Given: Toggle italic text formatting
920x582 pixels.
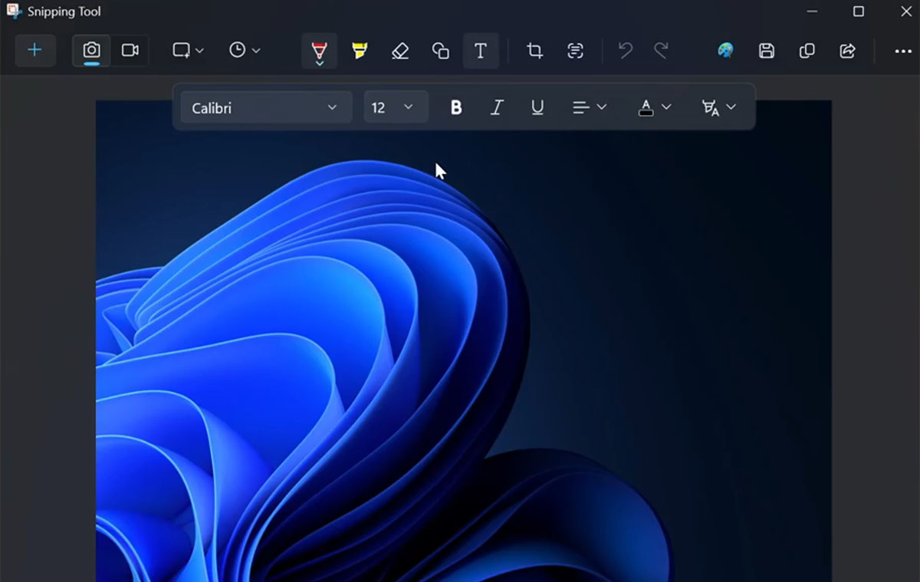Looking at the screenshot, I should [x=497, y=107].
